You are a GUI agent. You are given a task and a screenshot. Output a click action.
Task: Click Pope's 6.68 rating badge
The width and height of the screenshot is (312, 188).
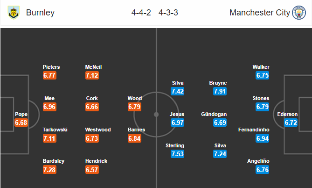[21, 123]
